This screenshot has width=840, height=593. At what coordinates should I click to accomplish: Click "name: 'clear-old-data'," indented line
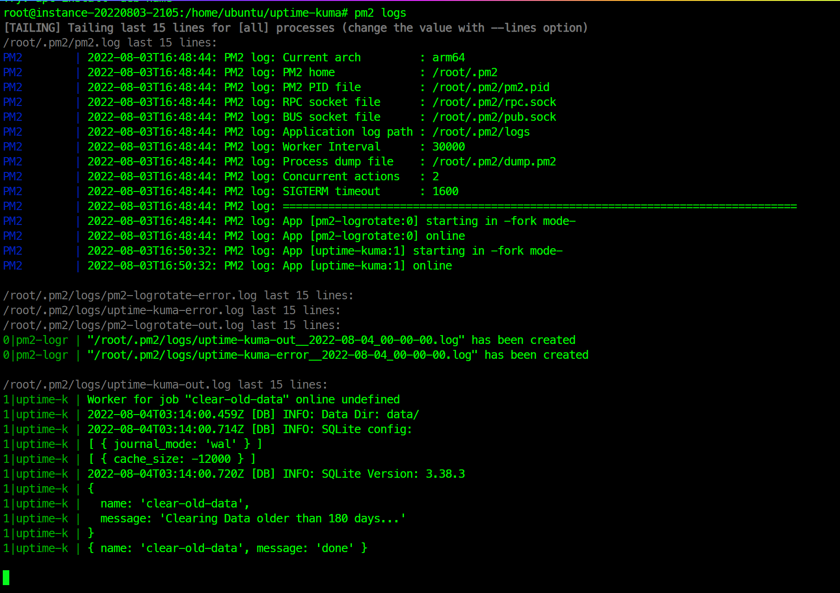[175, 504]
